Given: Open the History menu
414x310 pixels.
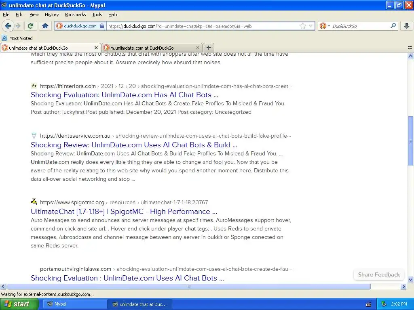Looking at the screenshot, I should pos(51,15).
